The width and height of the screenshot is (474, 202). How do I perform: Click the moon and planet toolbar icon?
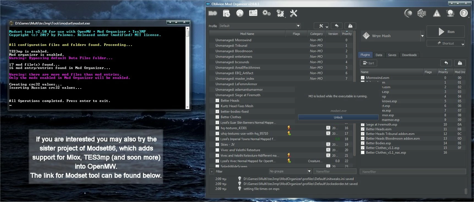point(408,13)
